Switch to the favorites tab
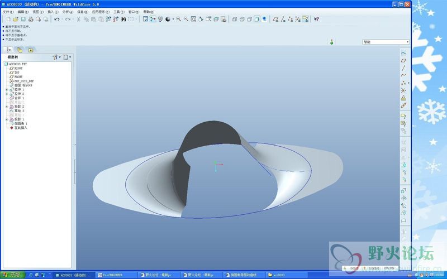The width and height of the screenshot is (447, 279). pyautogui.click(x=30, y=50)
